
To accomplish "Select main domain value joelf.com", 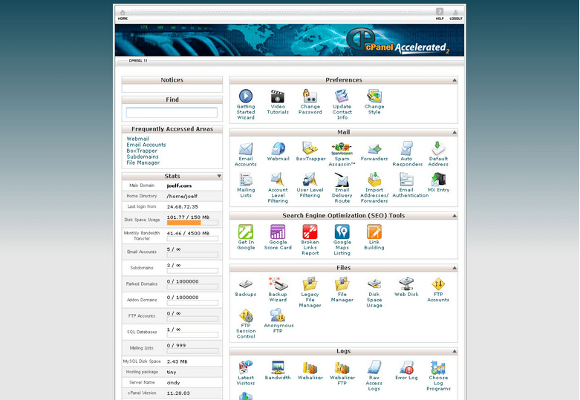I will 179,186.
